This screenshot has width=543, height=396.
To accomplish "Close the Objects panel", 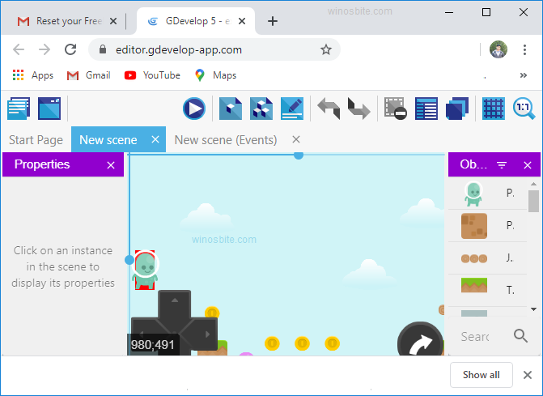I will (528, 165).
